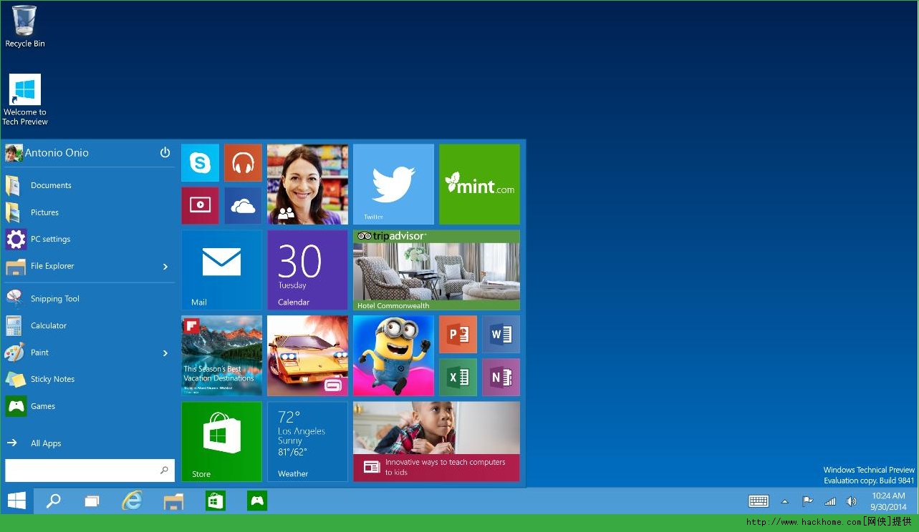
Task: Open the racing car game tile
Action: [x=307, y=356]
